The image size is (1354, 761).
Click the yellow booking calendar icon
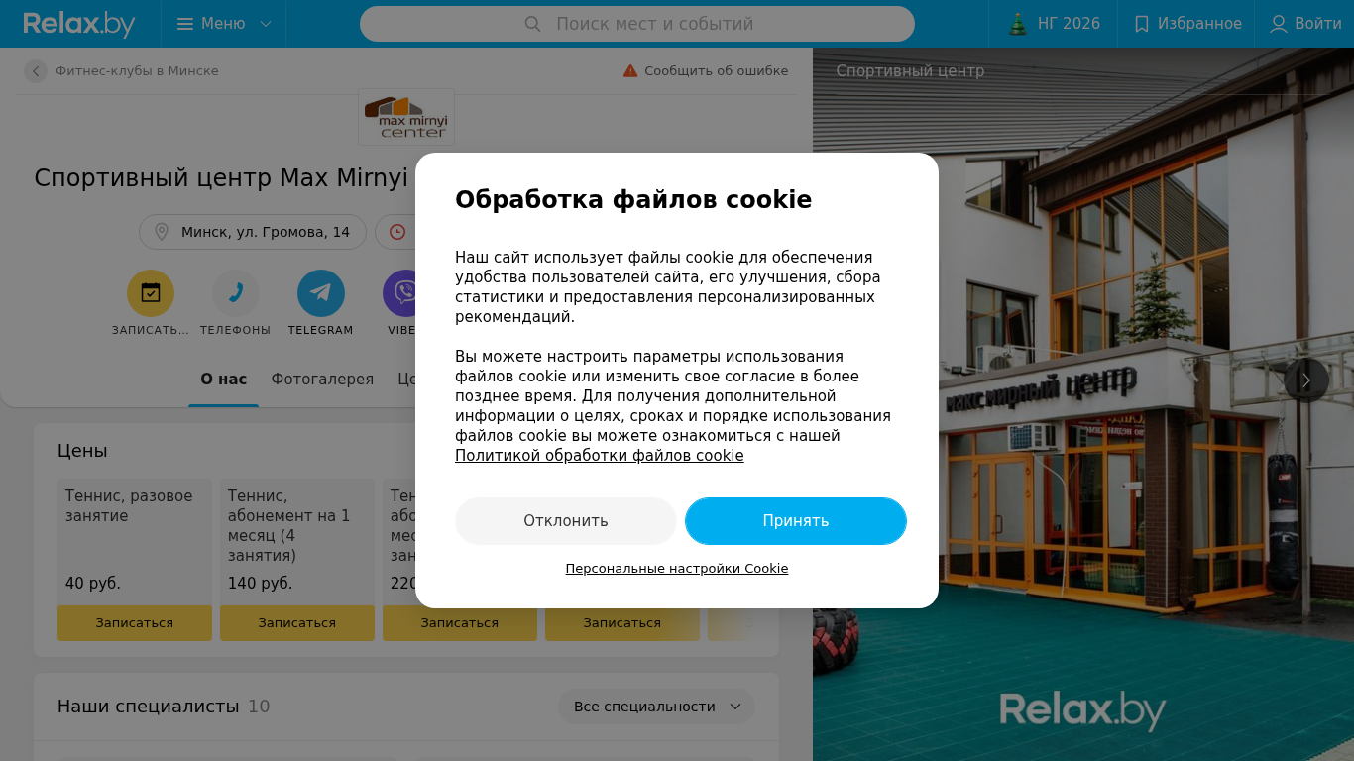pyautogui.click(x=151, y=293)
